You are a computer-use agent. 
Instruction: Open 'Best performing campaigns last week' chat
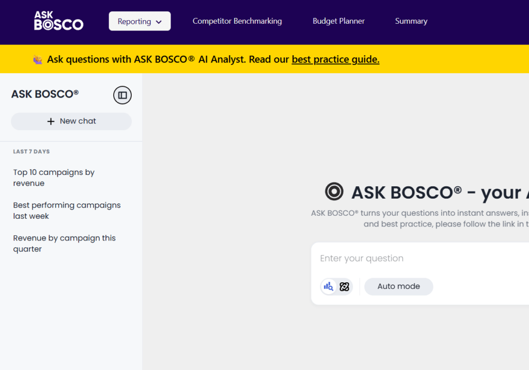67,211
